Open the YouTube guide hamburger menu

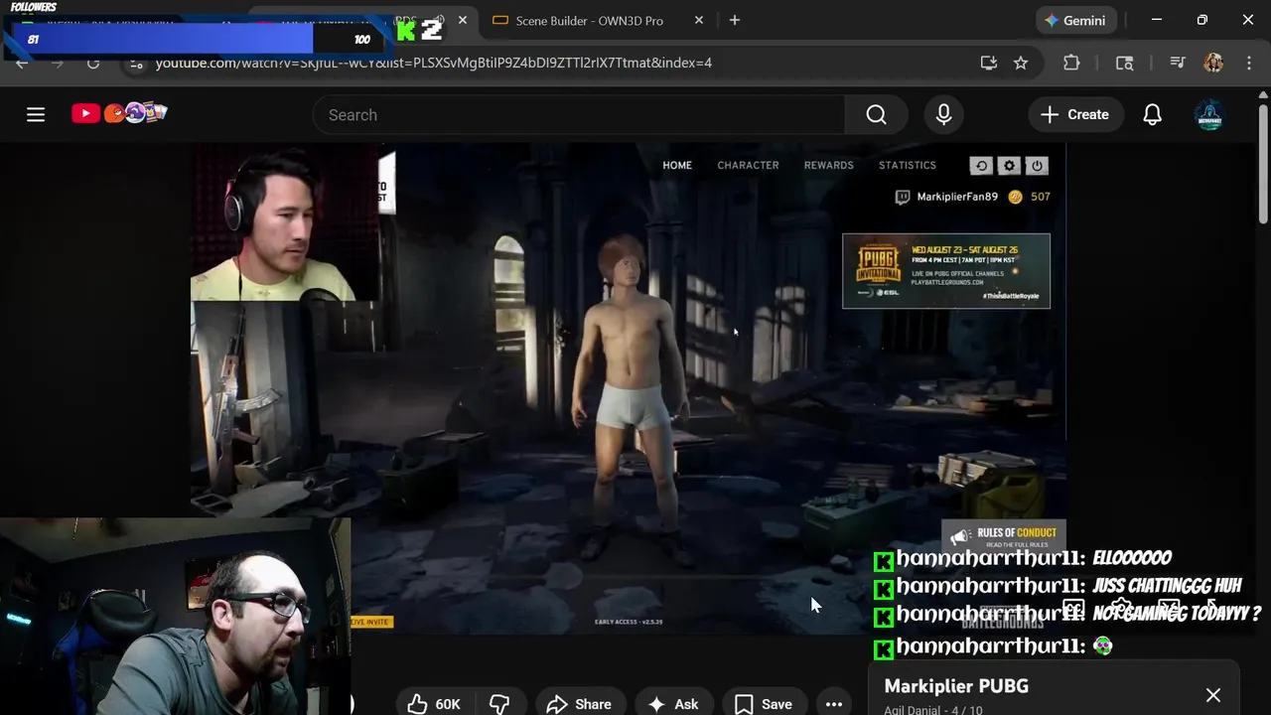click(x=36, y=114)
